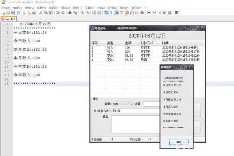Open the 插件(P) menu
This screenshot has height=156, width=234.
124,8
